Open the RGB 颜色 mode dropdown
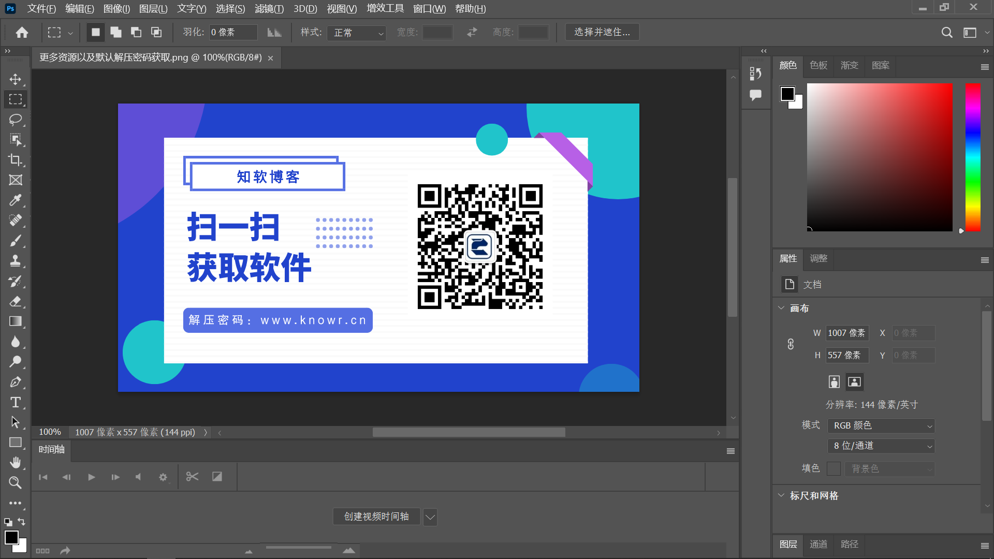The height and width of the screenshot is (559, 994). point(881,425)
